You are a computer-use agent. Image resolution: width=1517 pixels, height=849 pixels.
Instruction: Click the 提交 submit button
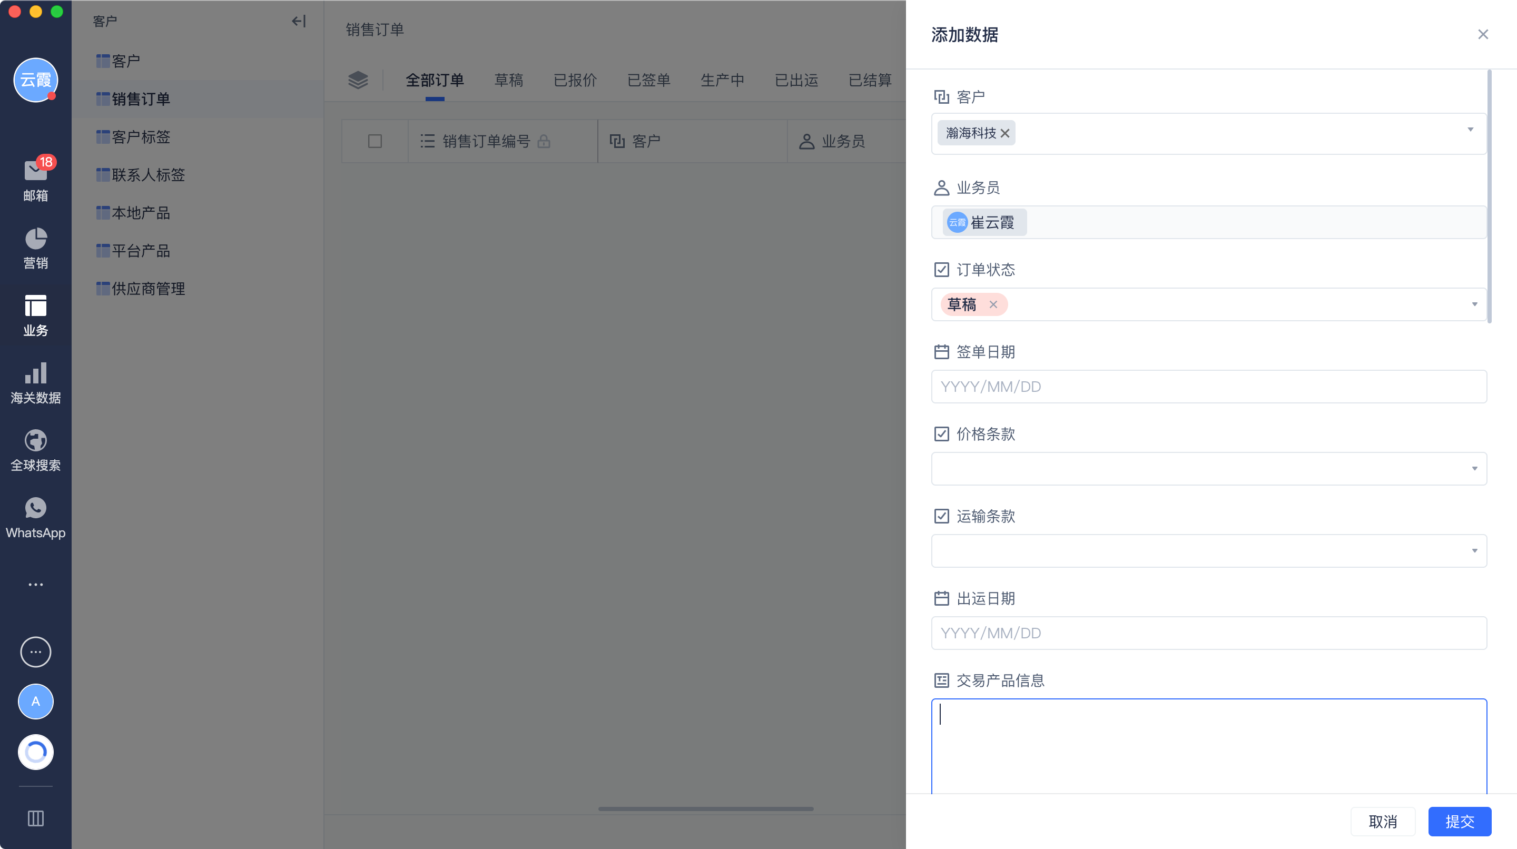pos(1459,821)
